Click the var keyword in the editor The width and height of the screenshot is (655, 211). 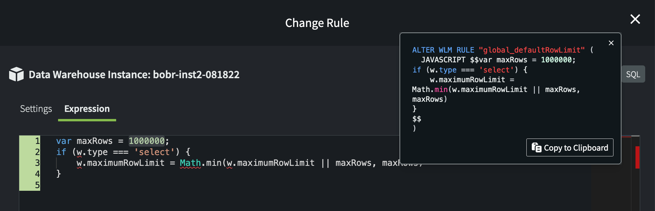tap(63, 141)
